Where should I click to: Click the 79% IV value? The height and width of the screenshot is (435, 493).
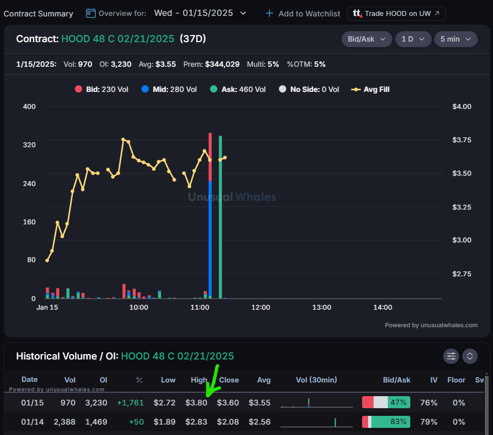pos(429,422)
